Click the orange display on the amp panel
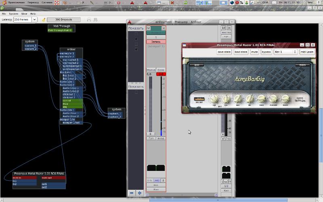Viewport: 323px width, 202px height. [199, 99]
